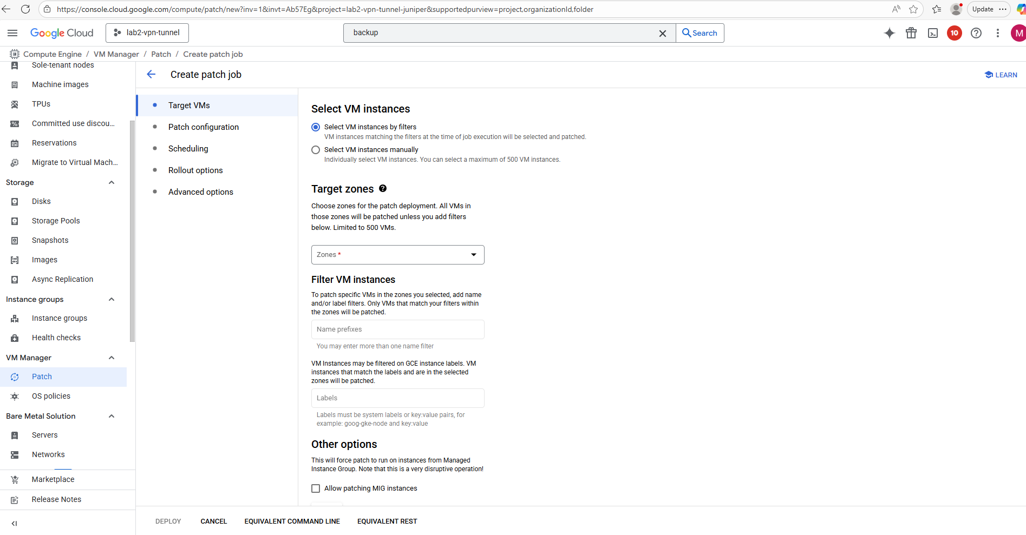This screenshot has width=1026, height=535.
Task: Click the browser address bar URL
Action: pyautogui.click(x=325, y=9)
